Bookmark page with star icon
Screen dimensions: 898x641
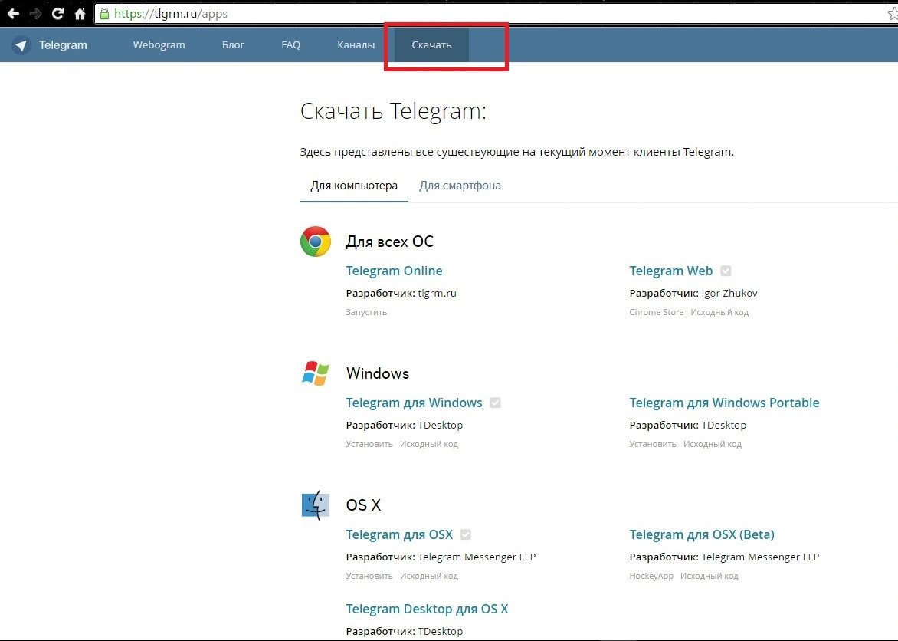pos(893,13)
